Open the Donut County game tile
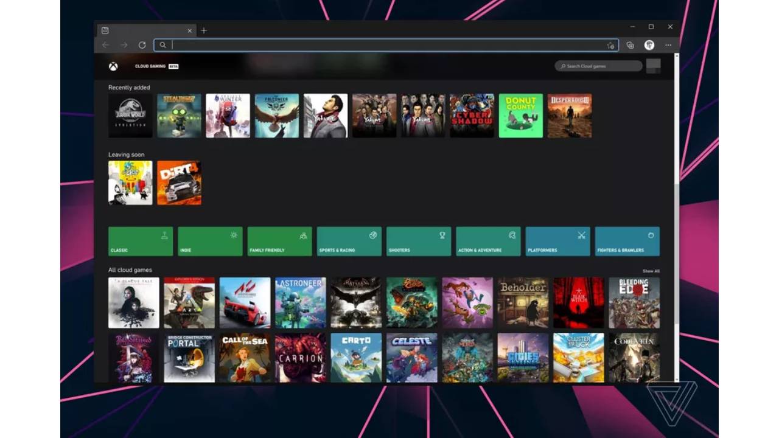The width and height of the screenshot is (779, 438). [521, 116]
